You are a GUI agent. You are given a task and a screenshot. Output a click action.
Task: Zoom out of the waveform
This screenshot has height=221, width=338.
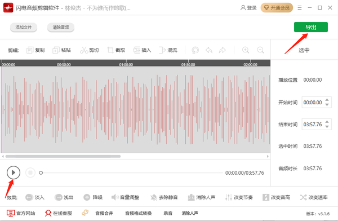pyautogui.click(x=260, y=50)
